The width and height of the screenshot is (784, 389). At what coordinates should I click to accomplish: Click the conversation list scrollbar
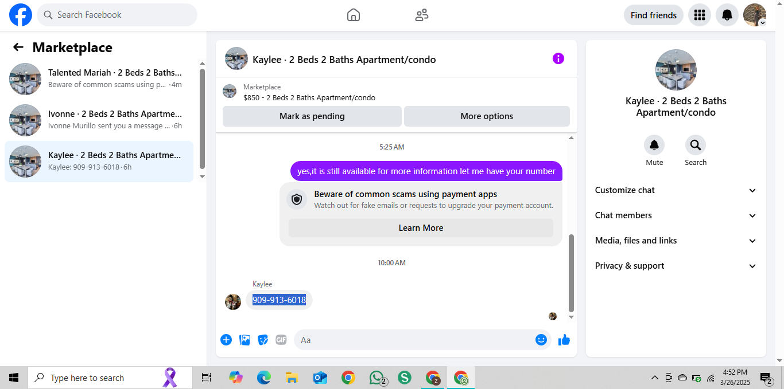point(202,119)
